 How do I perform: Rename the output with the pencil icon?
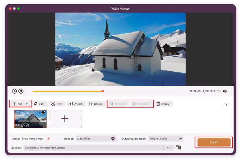[49, 139]
